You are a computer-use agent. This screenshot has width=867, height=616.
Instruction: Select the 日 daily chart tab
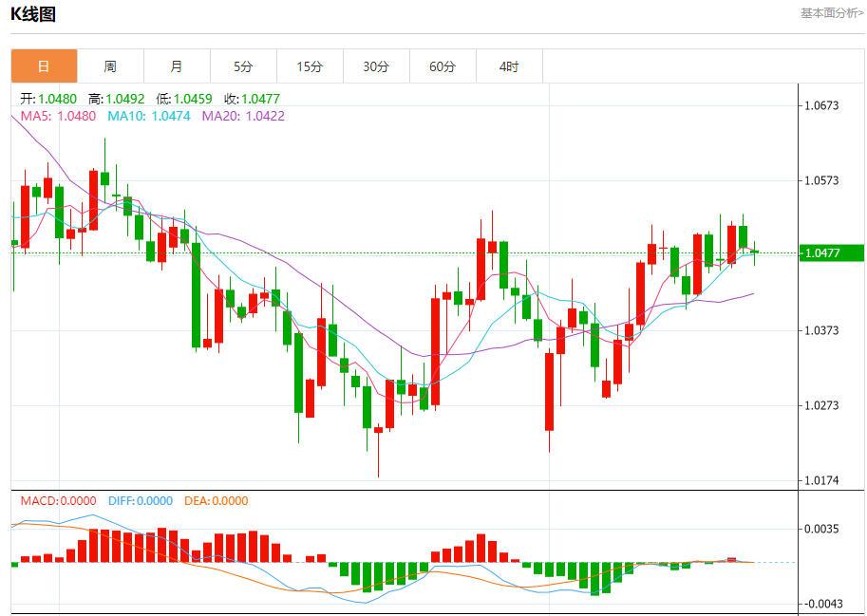point(45,66)
